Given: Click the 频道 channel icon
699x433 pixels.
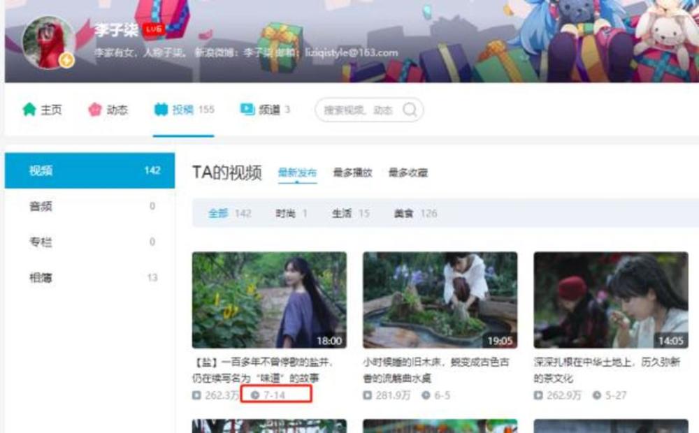Looking at the screenshot, I should point(247,109).
